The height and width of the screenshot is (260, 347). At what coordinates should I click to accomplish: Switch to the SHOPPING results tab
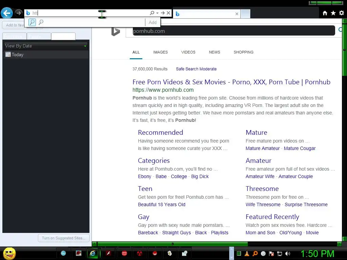pyautogui.click(x=243, y=52)
